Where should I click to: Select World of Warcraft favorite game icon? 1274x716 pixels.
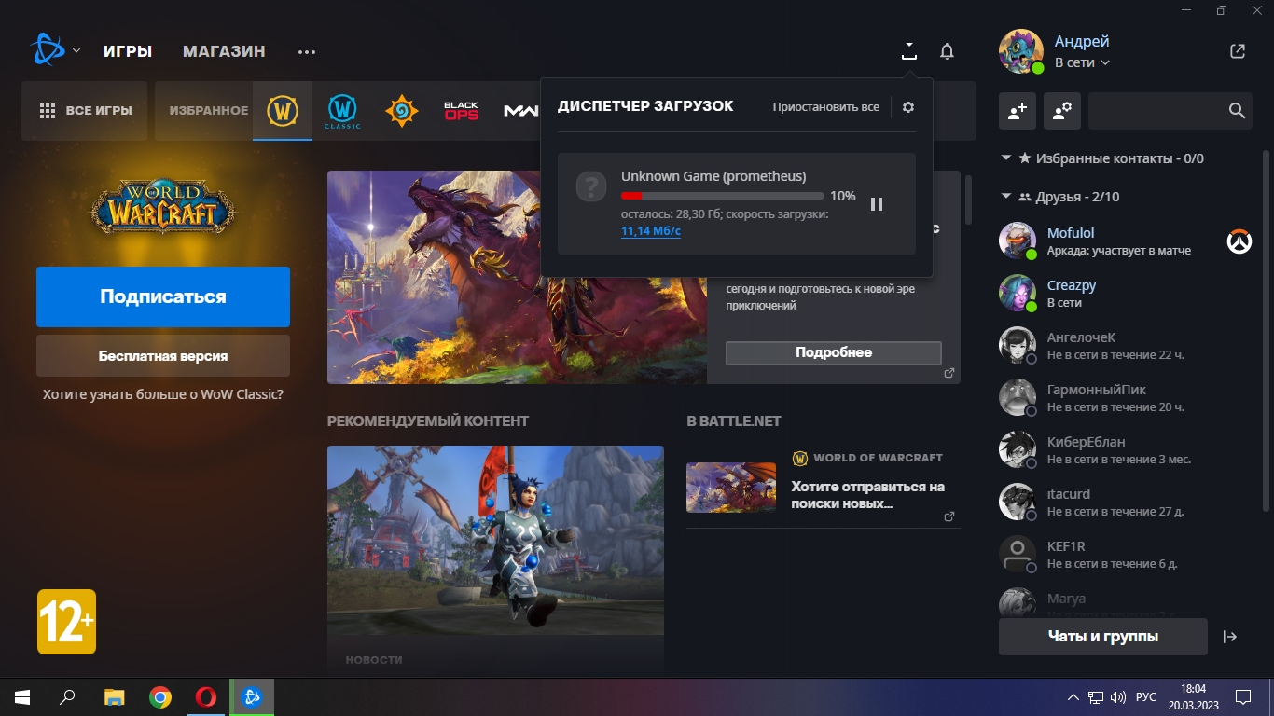click(282, 111)
